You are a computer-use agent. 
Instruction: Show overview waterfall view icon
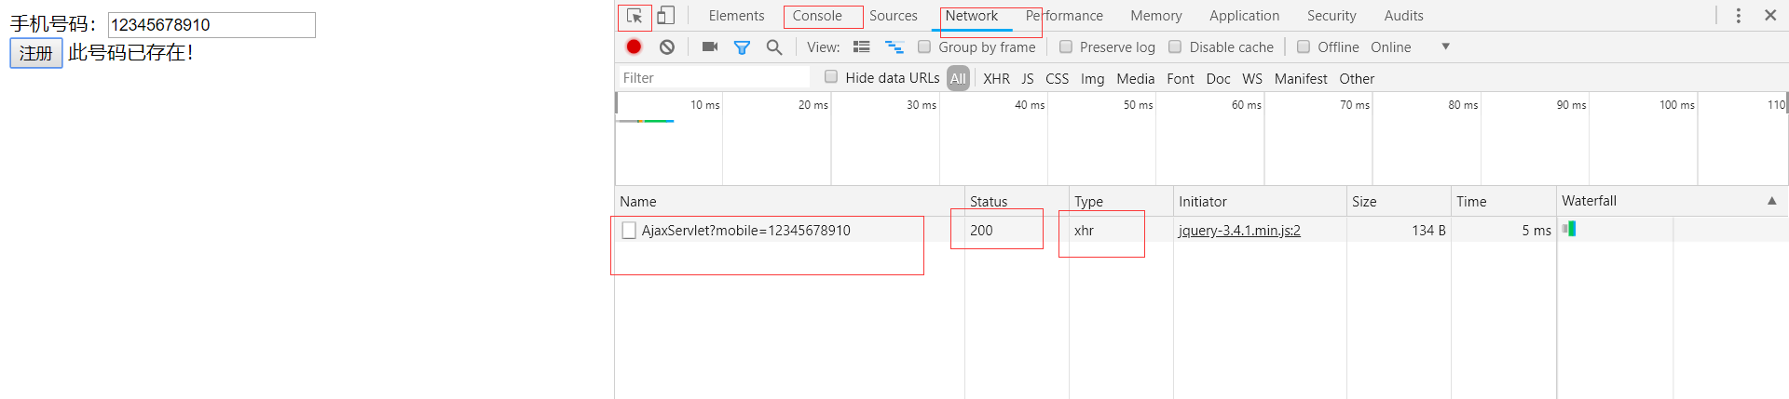point(894,47)
